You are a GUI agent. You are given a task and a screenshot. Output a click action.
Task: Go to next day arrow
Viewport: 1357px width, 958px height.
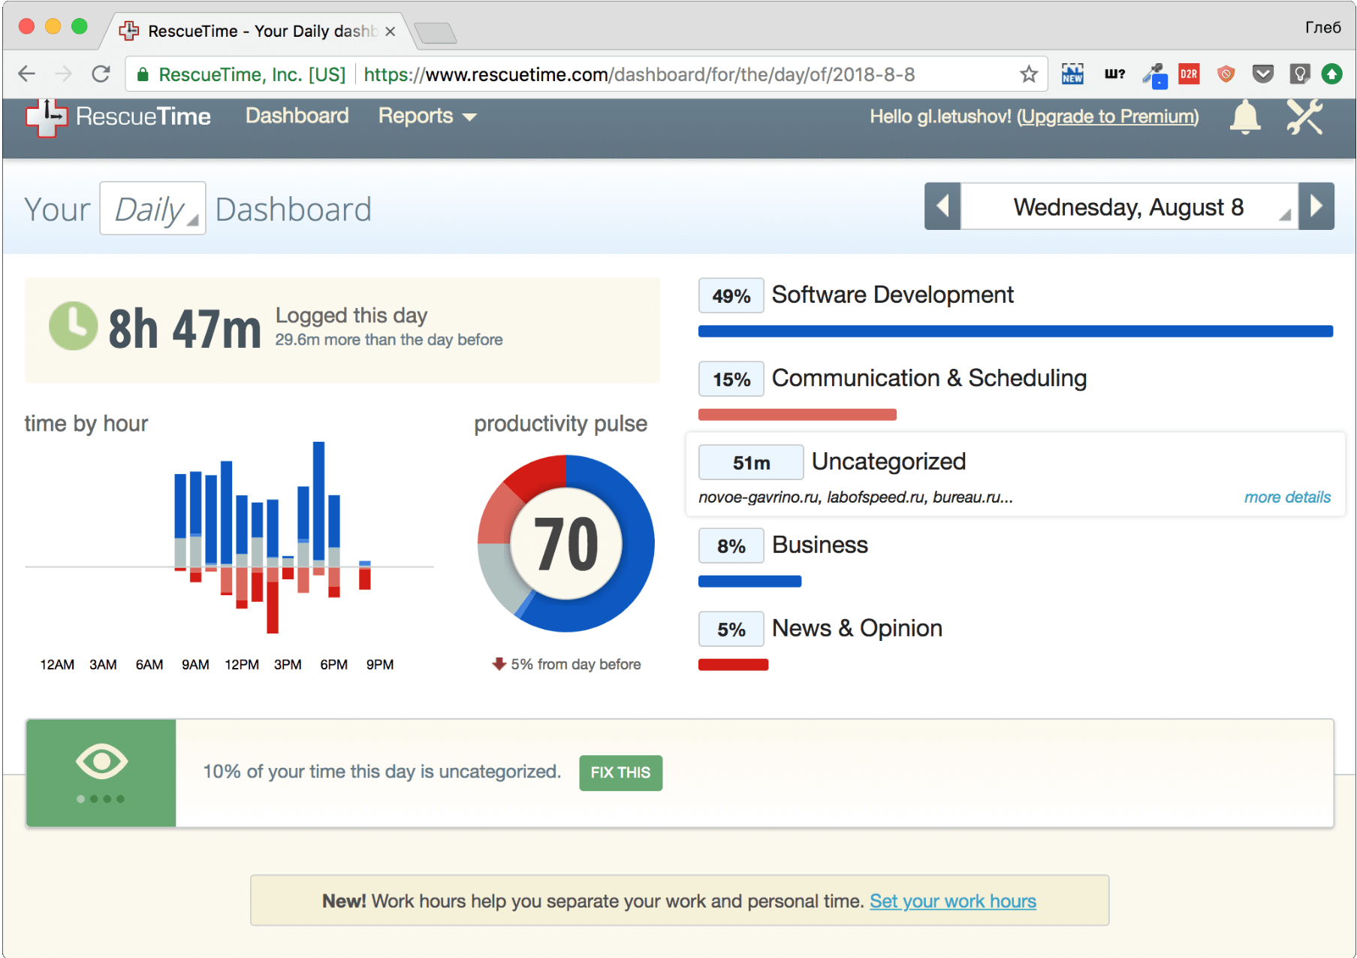1316,206
